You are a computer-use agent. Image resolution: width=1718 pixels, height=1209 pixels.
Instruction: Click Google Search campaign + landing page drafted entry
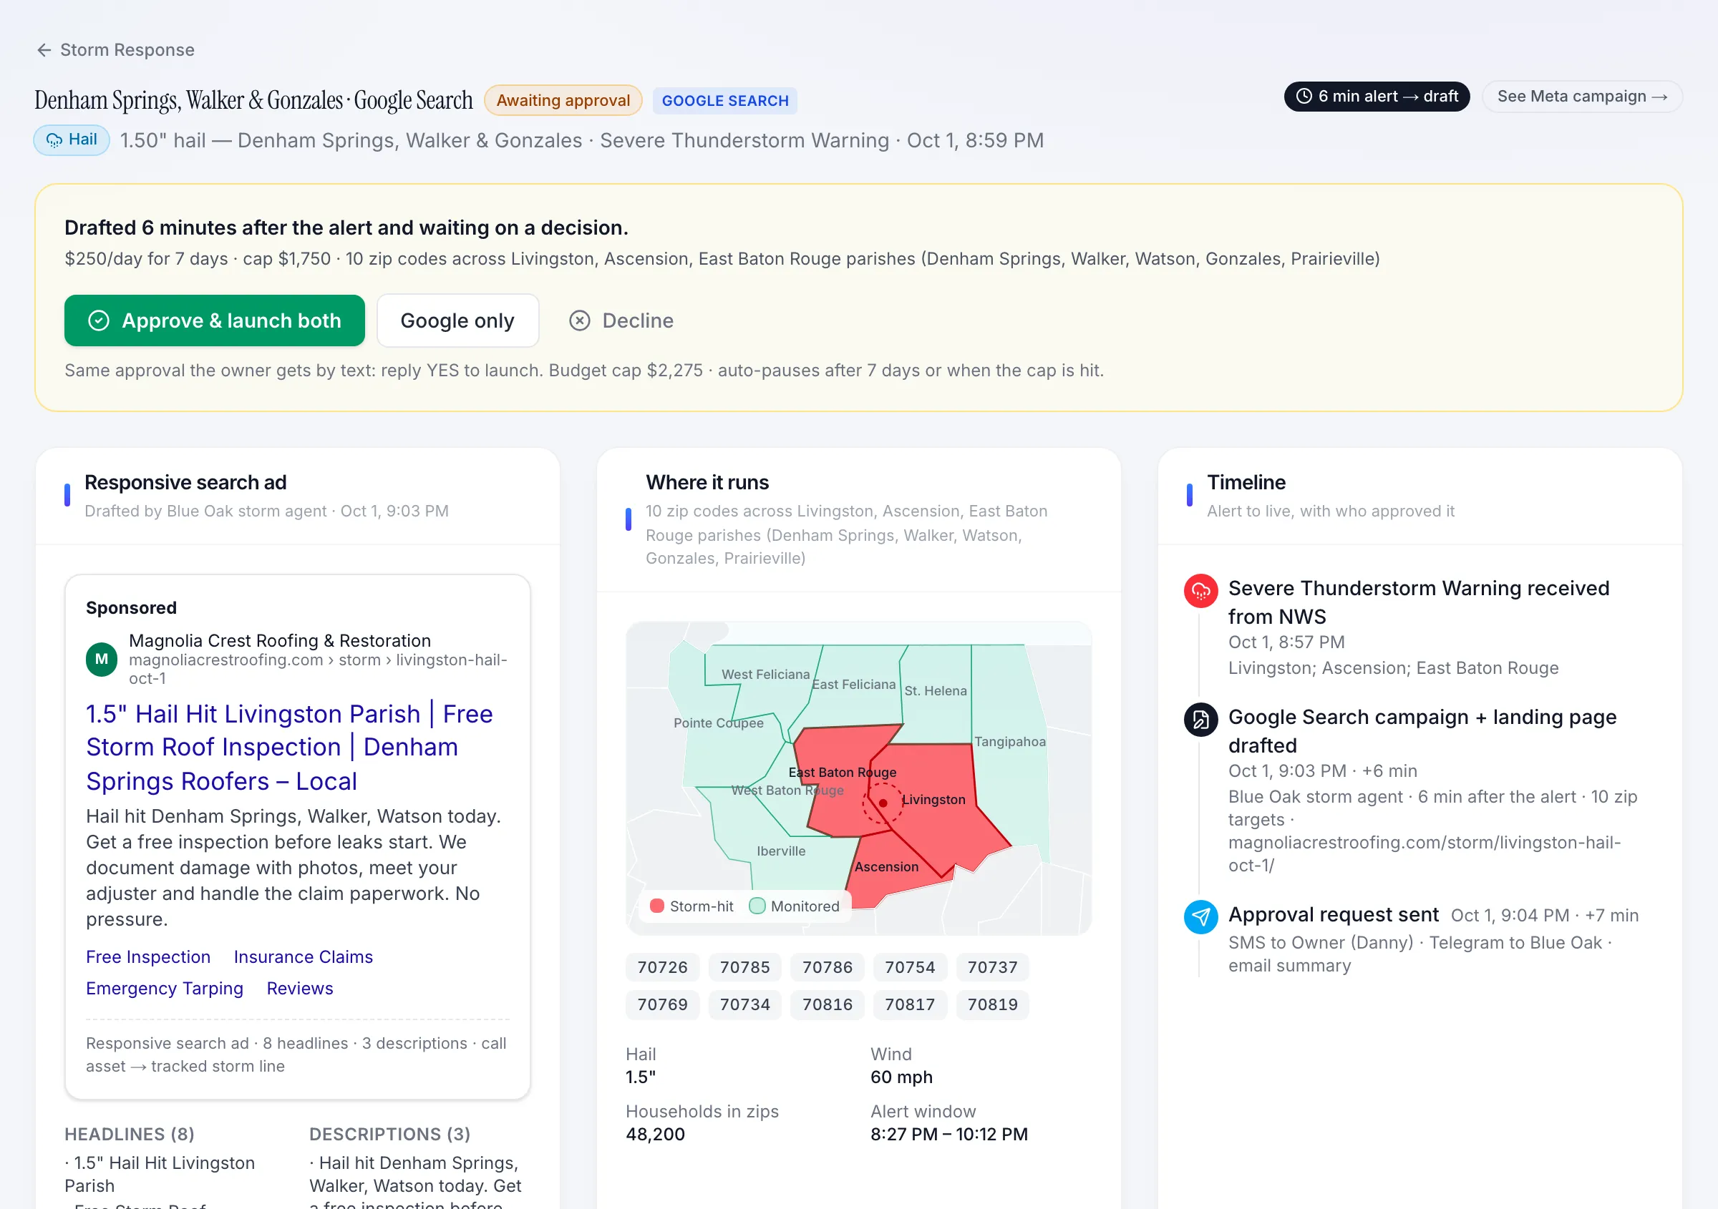(x=1422, y=730)
